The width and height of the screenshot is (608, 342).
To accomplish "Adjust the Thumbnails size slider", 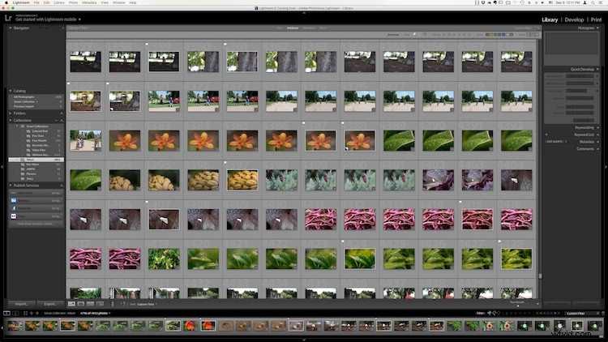I will pos(518,306).
